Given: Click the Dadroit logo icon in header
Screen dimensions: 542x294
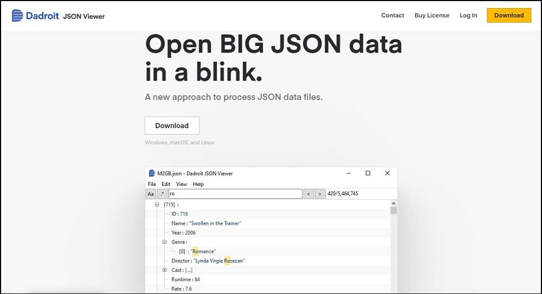Looking at the screenshot, I should point(17,16).
